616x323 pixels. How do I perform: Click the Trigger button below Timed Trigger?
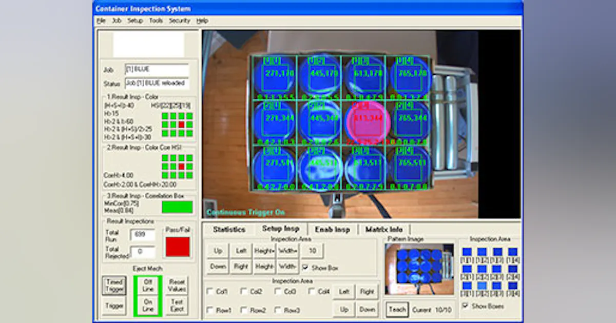pyautogui.click(x=114, y=306)
